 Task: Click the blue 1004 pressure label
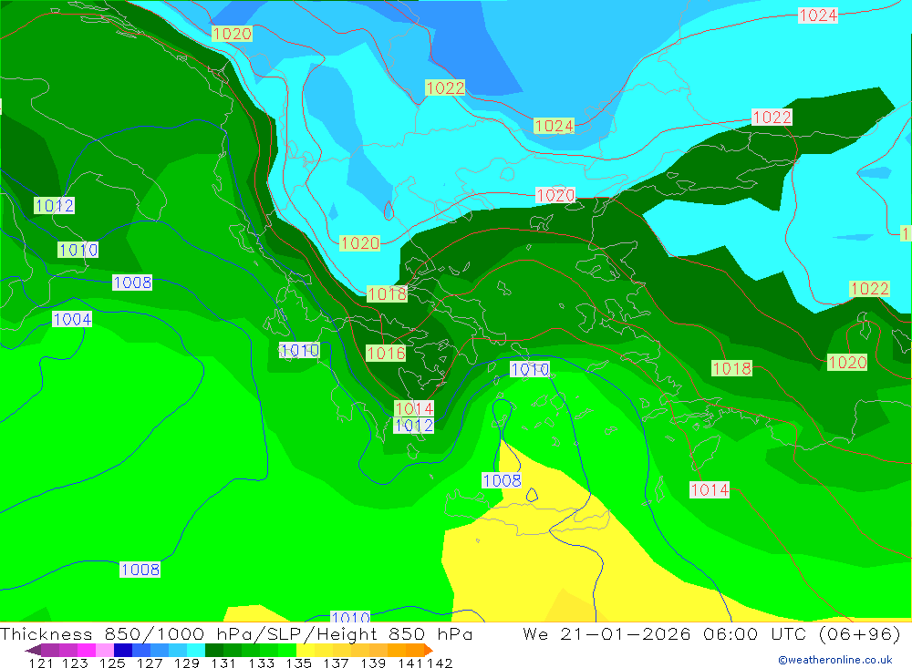(72, 319)
